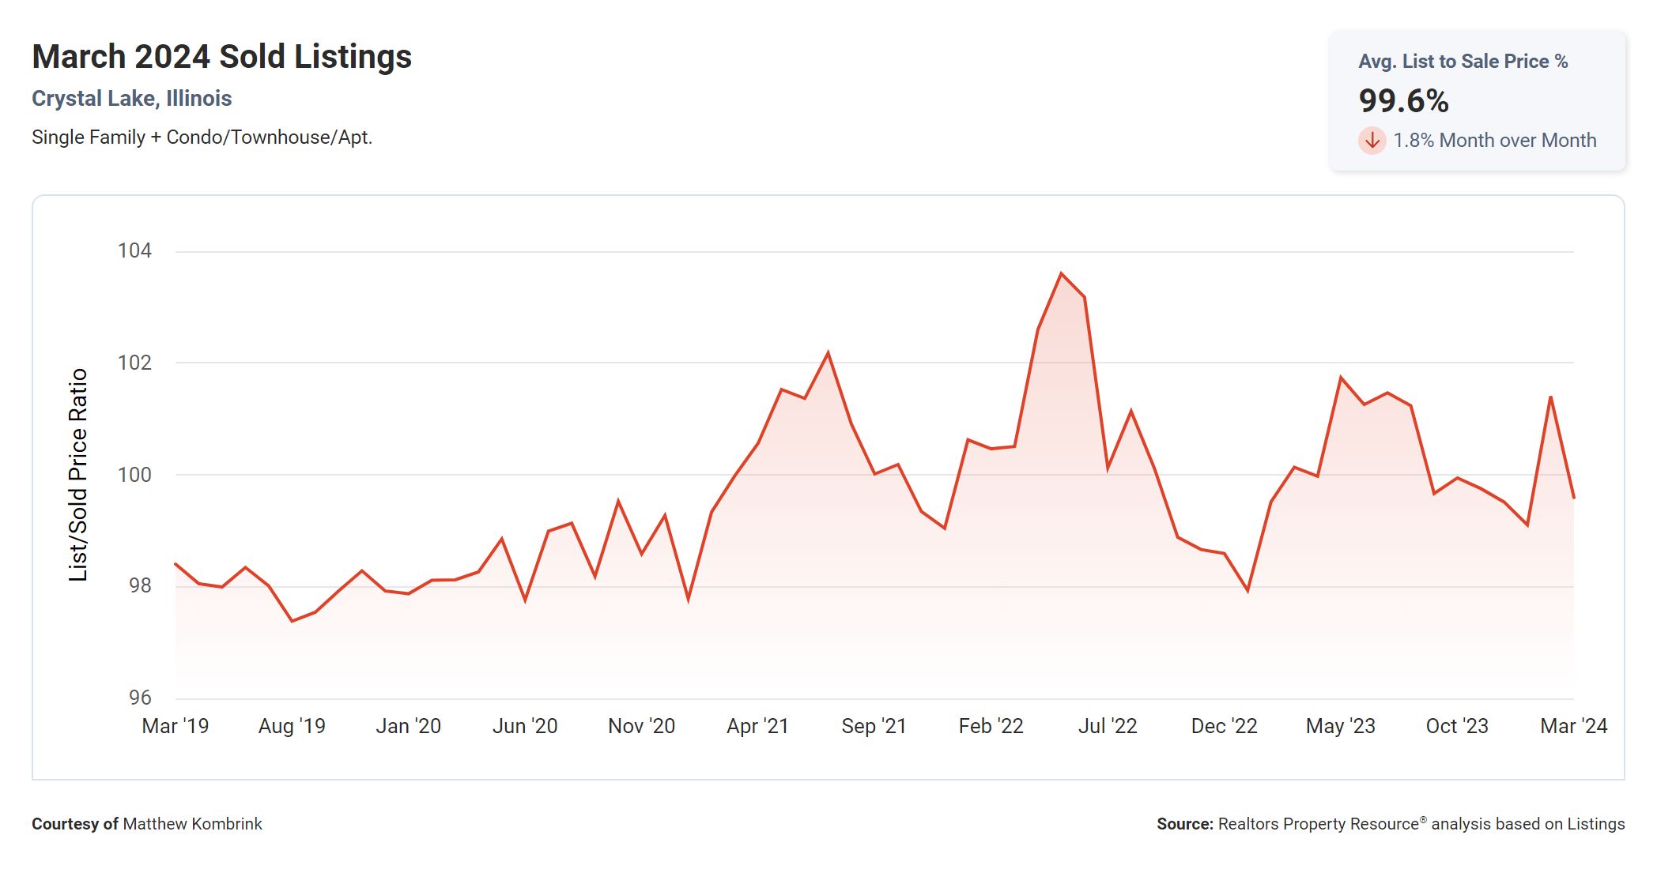Click the Matthew Kombrink courtesy credit
1657x869 pixels.
[192, 824]
